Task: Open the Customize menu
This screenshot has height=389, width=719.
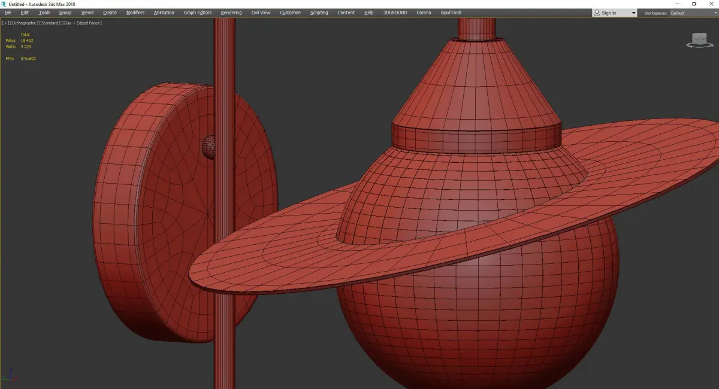Action: 291,13
